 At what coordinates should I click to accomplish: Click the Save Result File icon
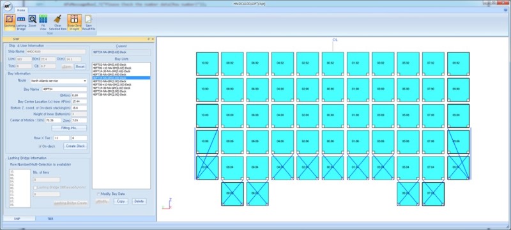89,22
